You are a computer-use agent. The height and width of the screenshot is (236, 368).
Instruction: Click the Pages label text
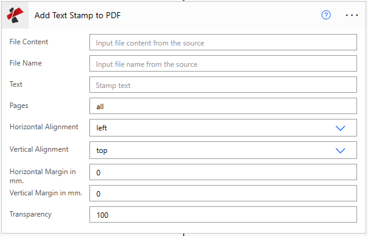19,106
